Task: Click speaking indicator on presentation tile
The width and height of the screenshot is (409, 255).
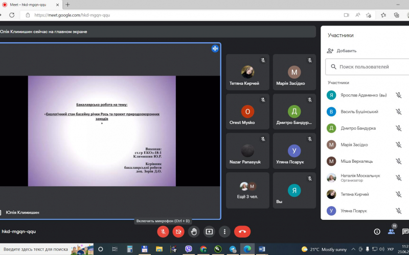Action: [x=215, y=48]
